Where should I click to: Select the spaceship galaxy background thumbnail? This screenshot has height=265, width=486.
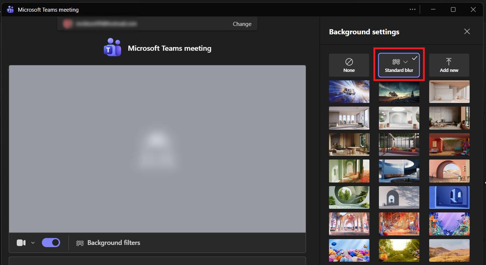click(x=349, y=92)
